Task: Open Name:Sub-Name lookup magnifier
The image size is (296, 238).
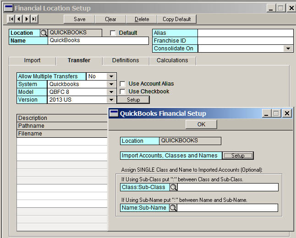Action: click(x=173, y=208)
